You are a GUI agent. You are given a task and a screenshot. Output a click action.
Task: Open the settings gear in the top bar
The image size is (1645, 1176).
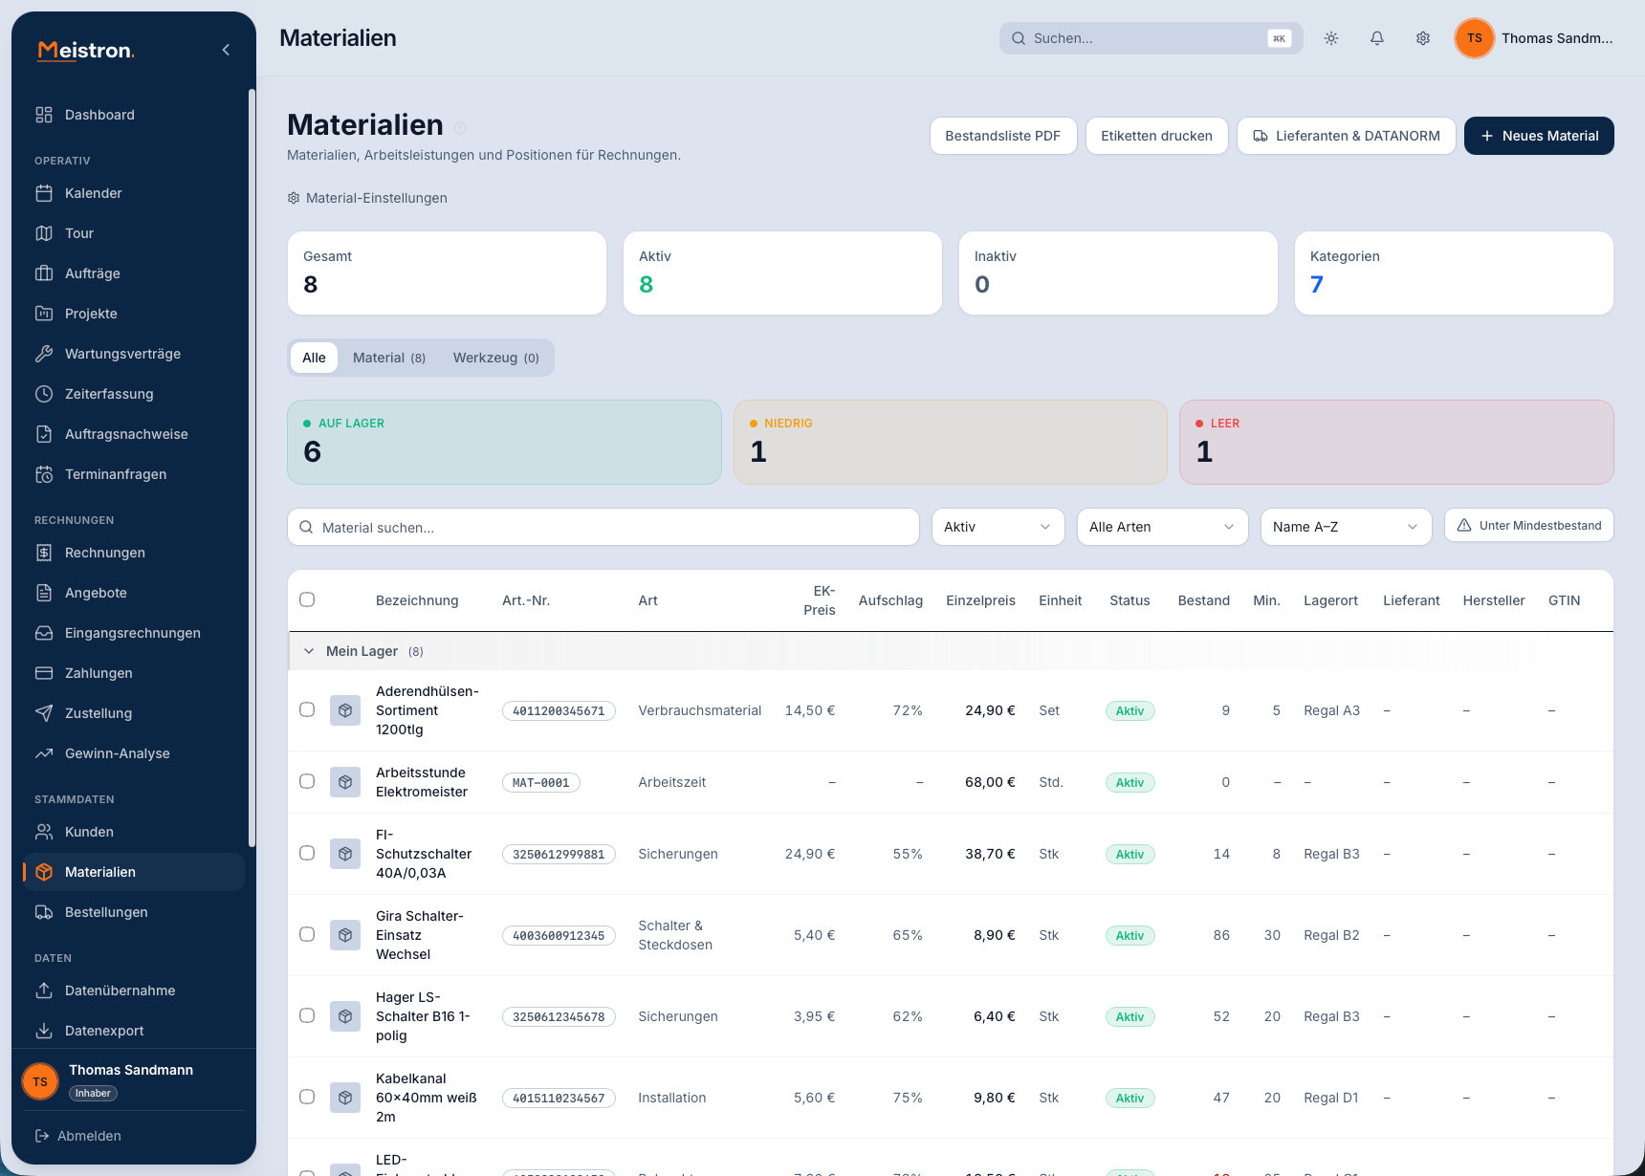coord(1423,38)
